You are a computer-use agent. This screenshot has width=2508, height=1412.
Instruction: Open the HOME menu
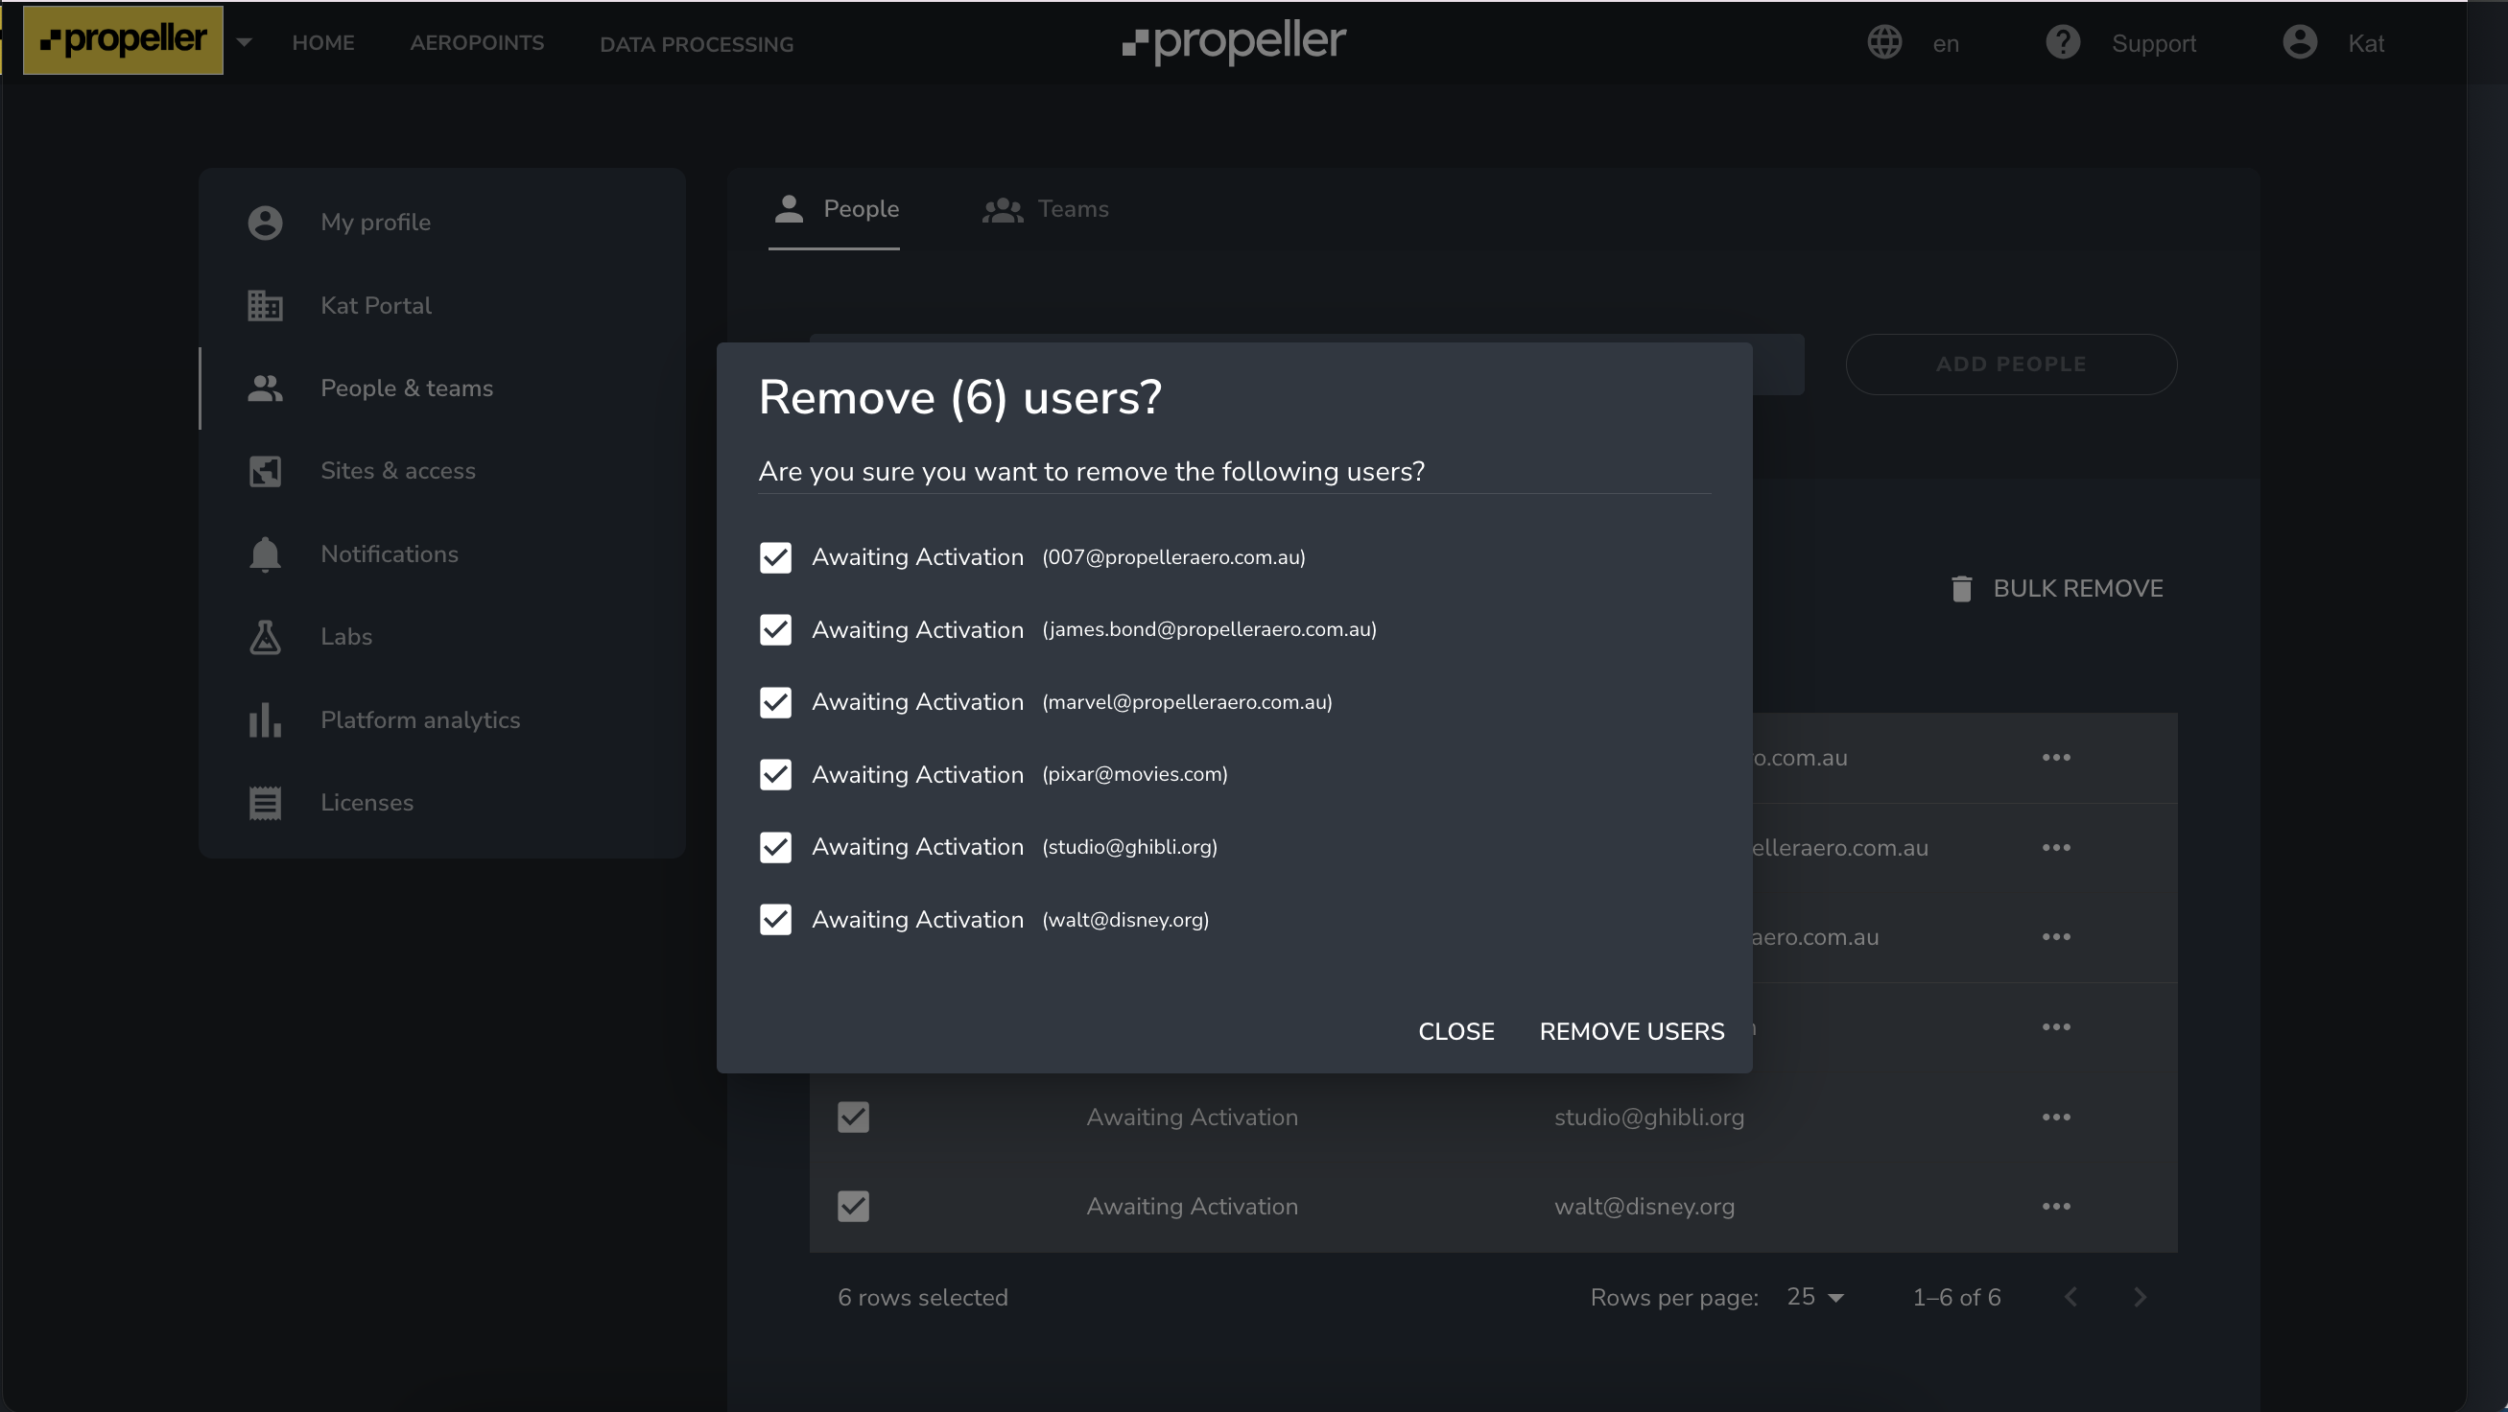[323, 43]
